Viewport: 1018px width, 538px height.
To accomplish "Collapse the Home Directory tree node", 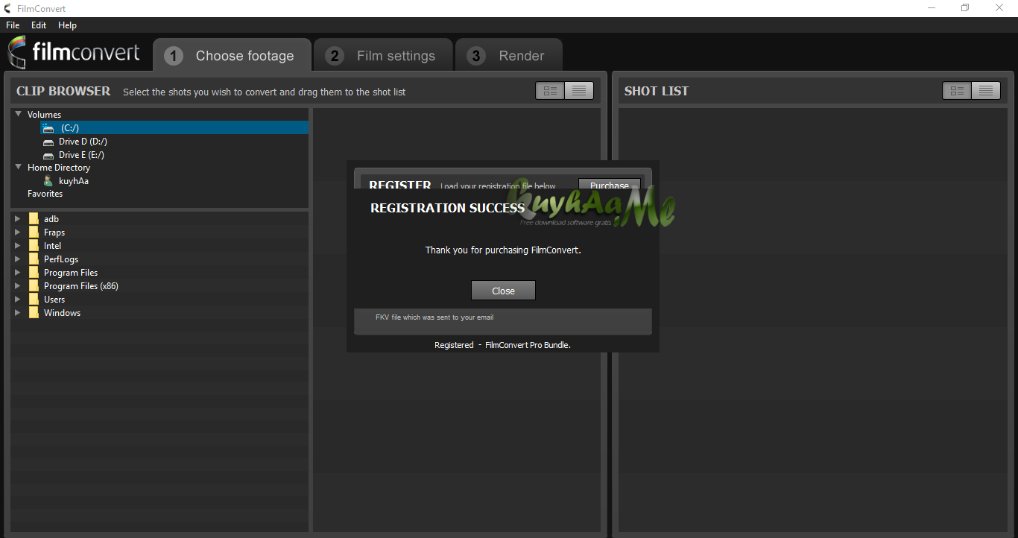I will (x=18, y=168).
